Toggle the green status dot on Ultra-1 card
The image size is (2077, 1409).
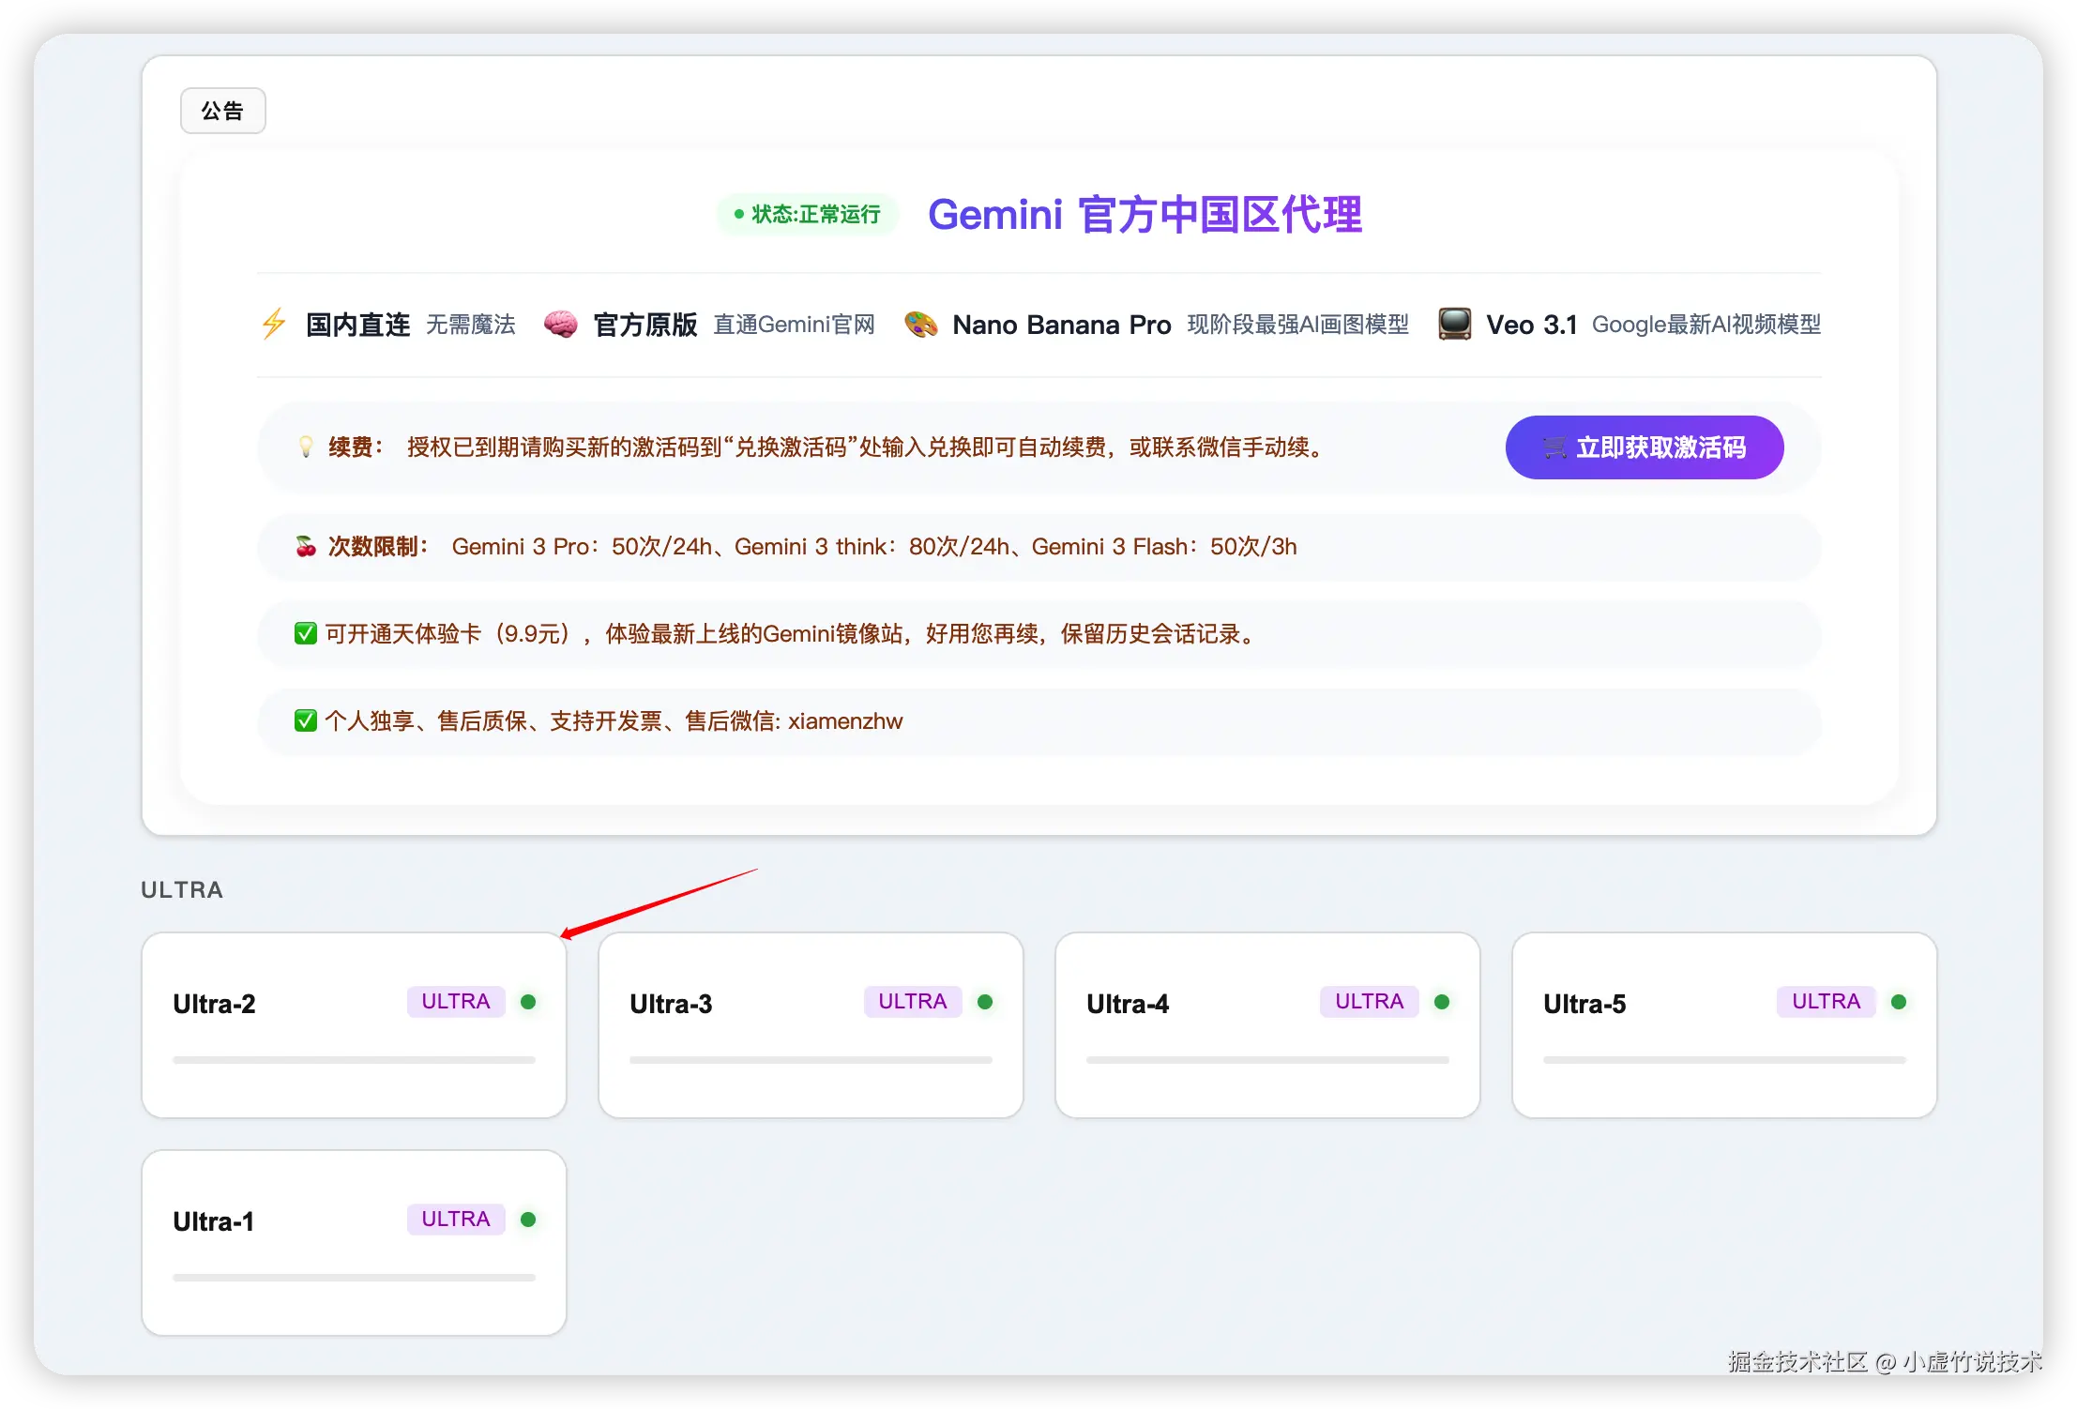[x=530, y=1220]
